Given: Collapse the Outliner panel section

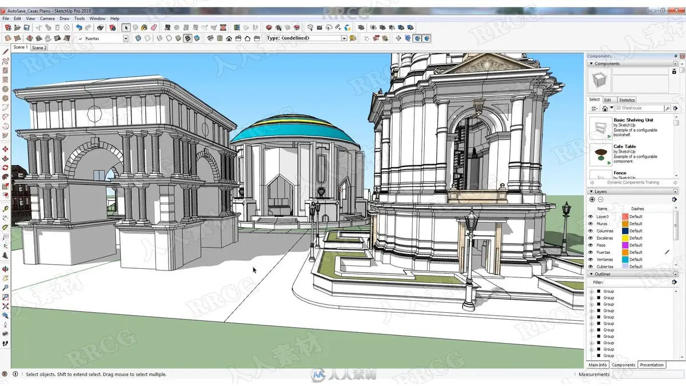Looking at the screenshot, I should [591, 274].
